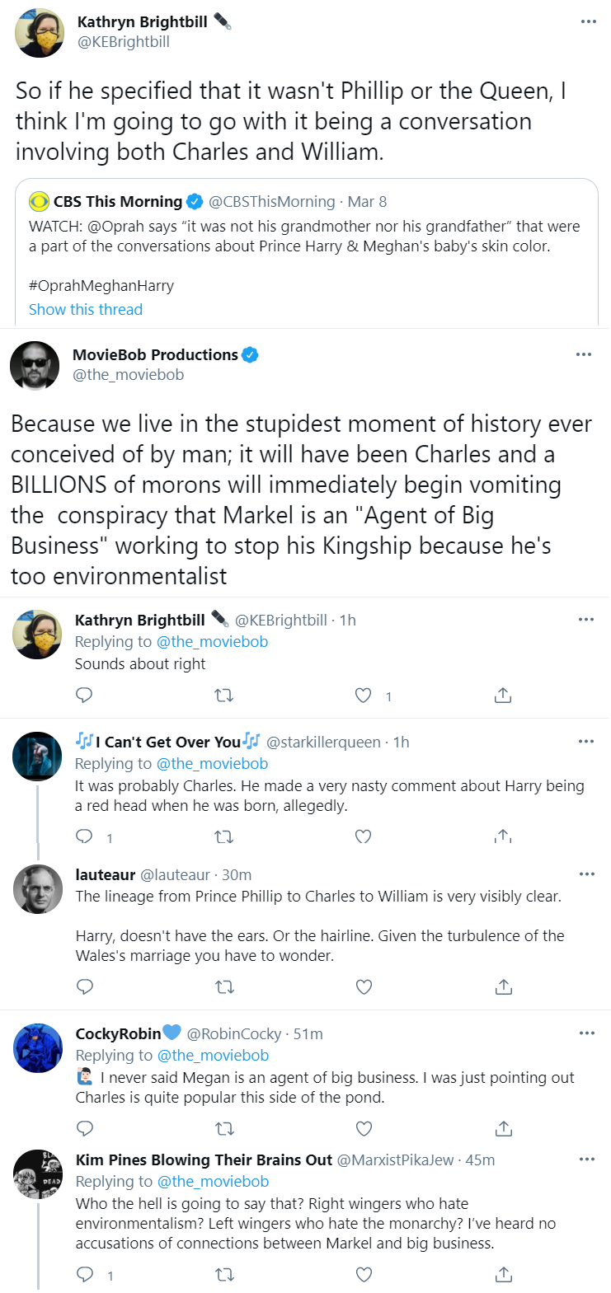
Task: Open lauteaur's profile picture
Action: pyautogui.click(x=38, y=889)
